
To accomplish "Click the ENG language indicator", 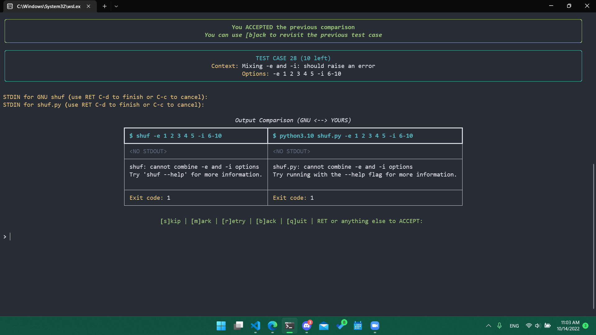I will pyautogui.click(x=514, y=326).
